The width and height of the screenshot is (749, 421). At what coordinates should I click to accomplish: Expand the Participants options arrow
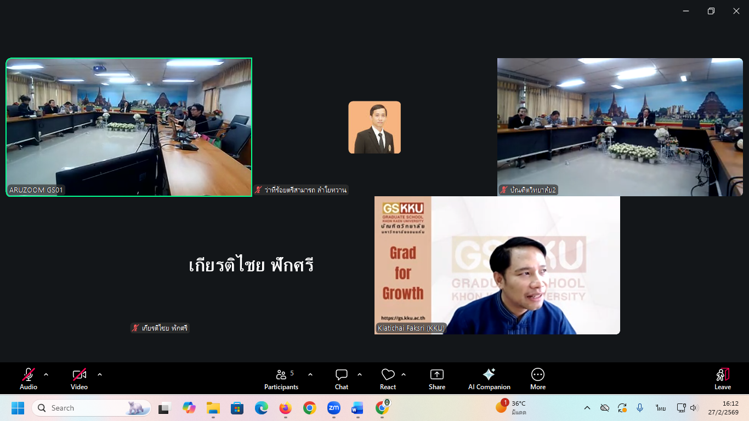point(310,374)
